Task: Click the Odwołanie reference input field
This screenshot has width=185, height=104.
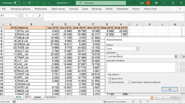Action: point(140,57)
